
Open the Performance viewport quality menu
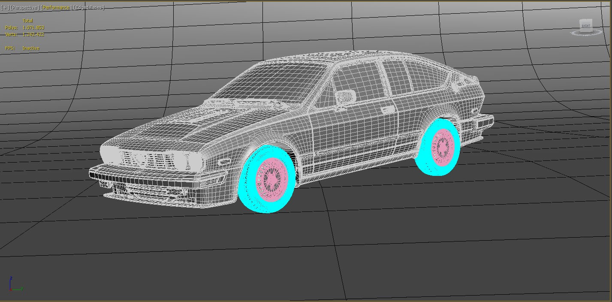tap(56, 8)
